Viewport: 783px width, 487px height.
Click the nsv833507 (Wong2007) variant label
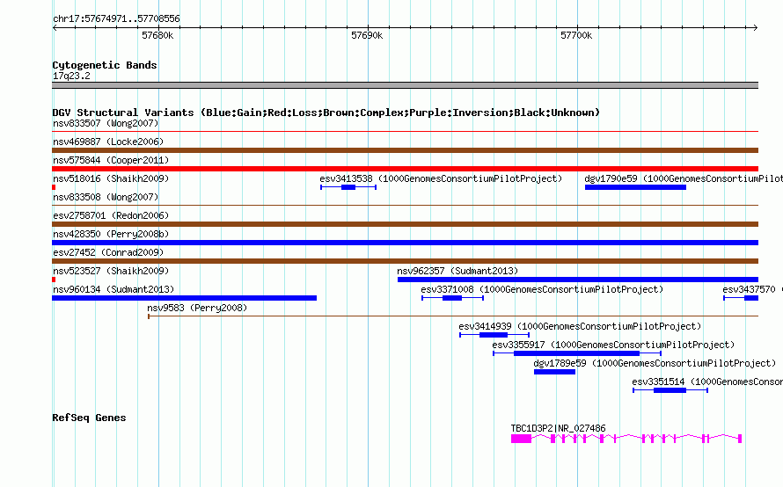click(x=106, y=123)
